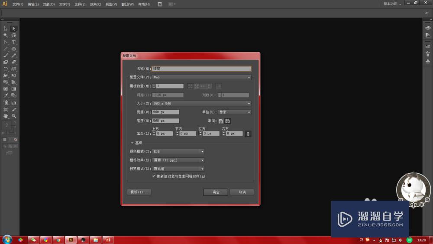Set paint mode to solid Color
433x244 pixels.
pos(5,140)
